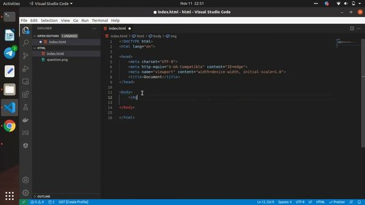Open the Extensions view
This screenshot has width=365, height=205.
coord(26,94)
